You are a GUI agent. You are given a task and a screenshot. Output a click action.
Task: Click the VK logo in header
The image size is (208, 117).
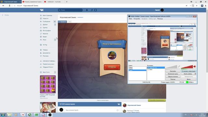coord(42,10)
